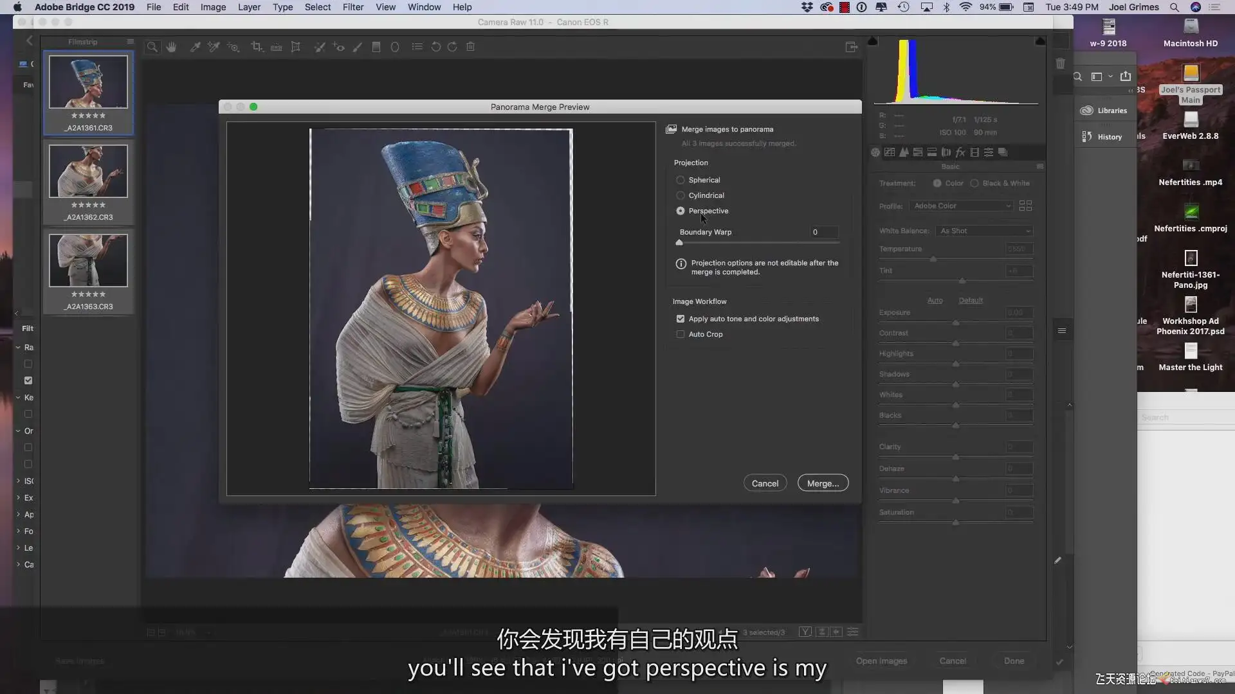Select the Hand tool
1235x694 pixels.
(171, 47)
